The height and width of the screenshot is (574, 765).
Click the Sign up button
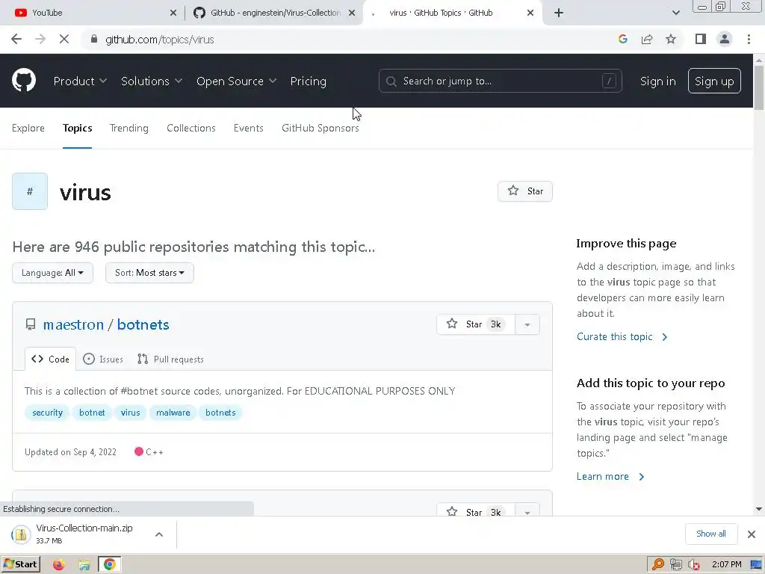(714, 81)
